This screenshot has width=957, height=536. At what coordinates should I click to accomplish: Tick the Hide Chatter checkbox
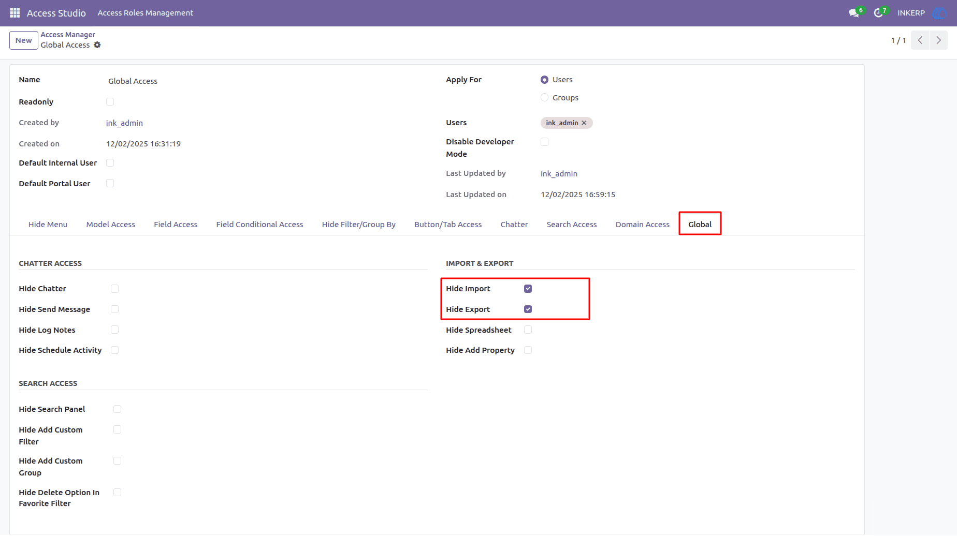point(114,289)
